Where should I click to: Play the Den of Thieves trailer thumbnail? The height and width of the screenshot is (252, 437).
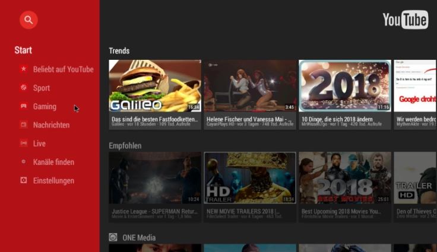(x=415, y=178)
